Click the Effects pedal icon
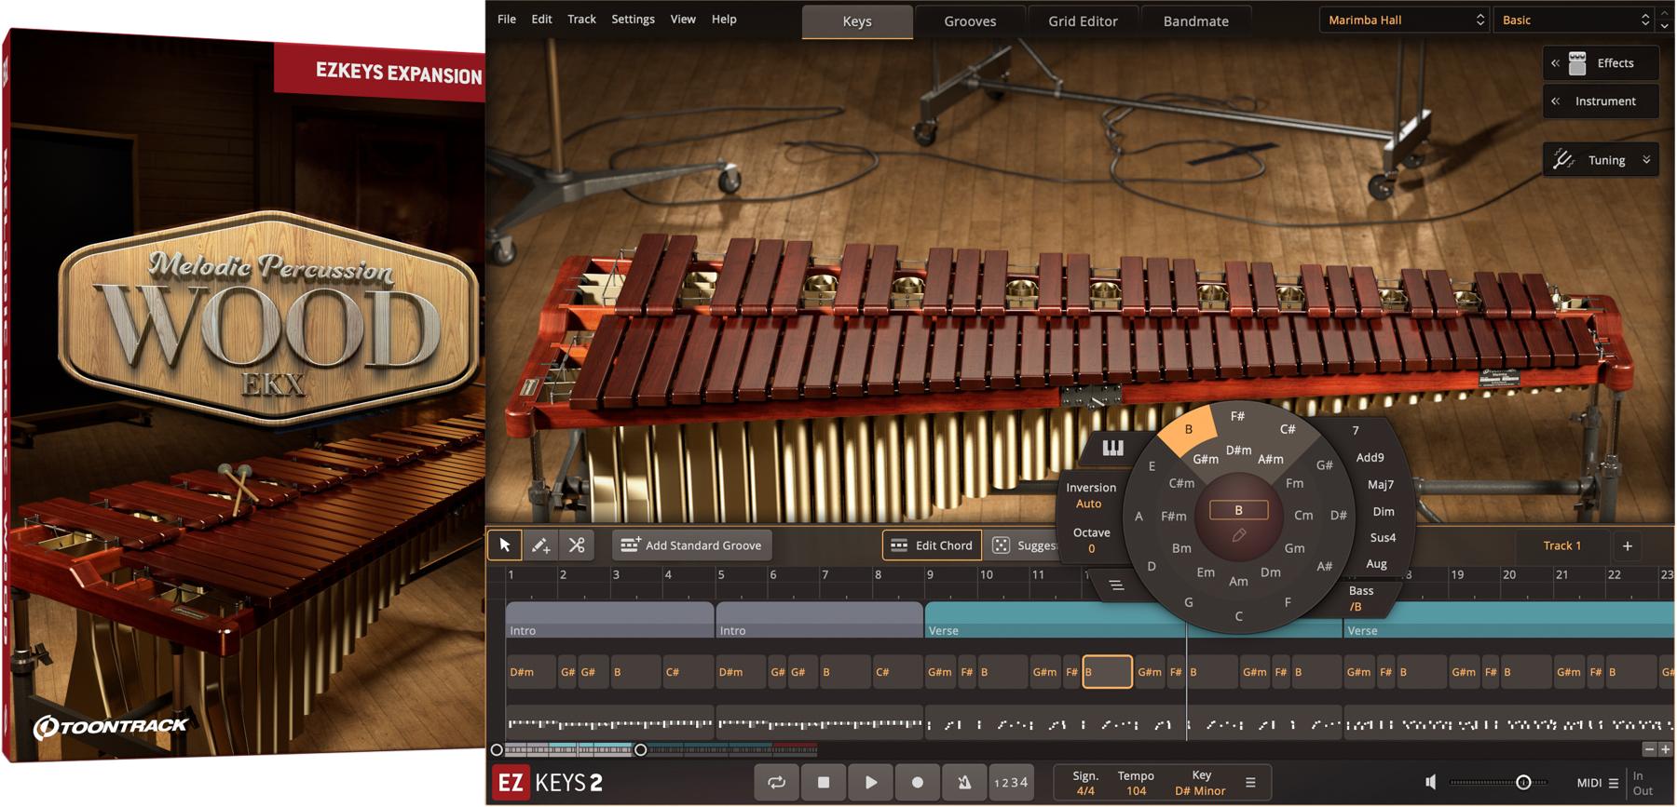The height and width of the screenshot is (807, 1677). (1577, 63)
